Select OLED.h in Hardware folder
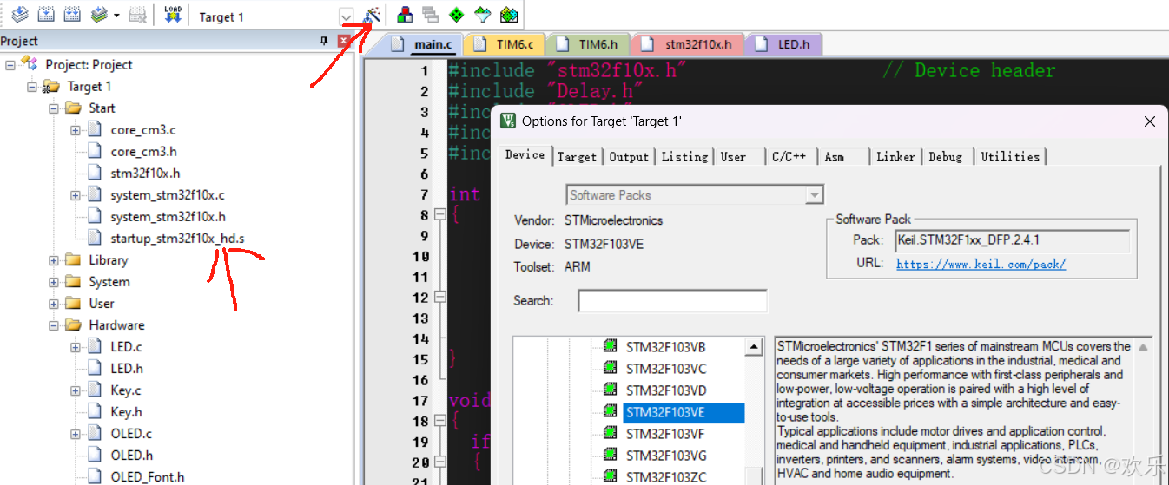Image resolution: width=1169 pixels, height=485 pixels. [131, 455]
